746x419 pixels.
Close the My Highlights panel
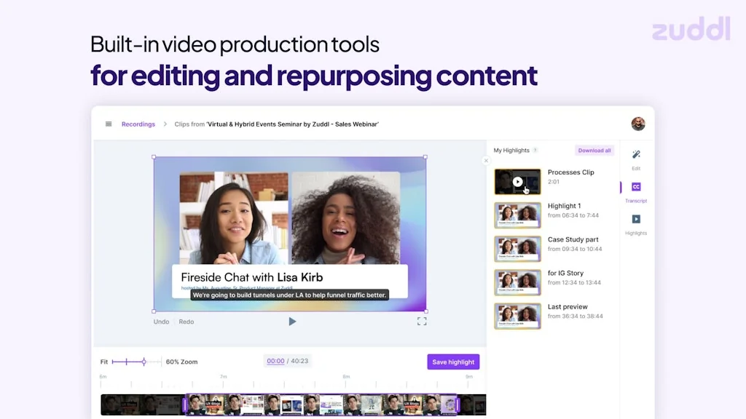[487, 161]
